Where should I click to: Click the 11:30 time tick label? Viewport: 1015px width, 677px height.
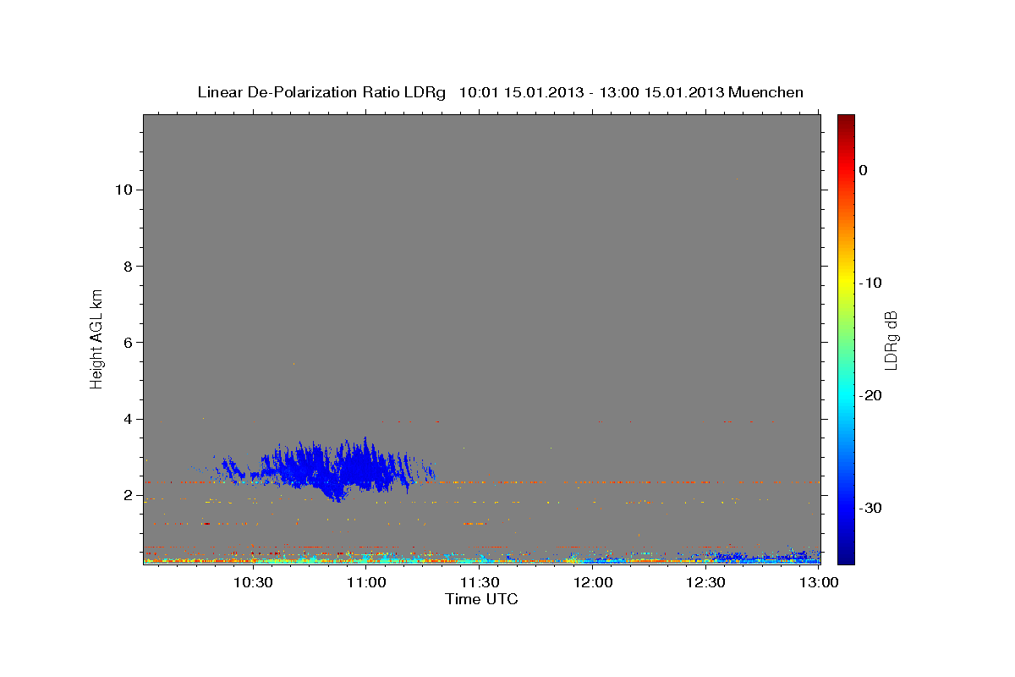(x=480, y=582)
